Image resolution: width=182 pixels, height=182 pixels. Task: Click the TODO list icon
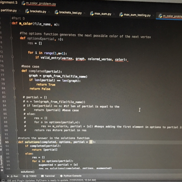pyautogui.click(x=24, y=176)
